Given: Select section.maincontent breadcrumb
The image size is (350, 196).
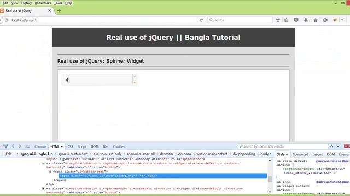Looking at the screenshot, I should click(212, 154).
